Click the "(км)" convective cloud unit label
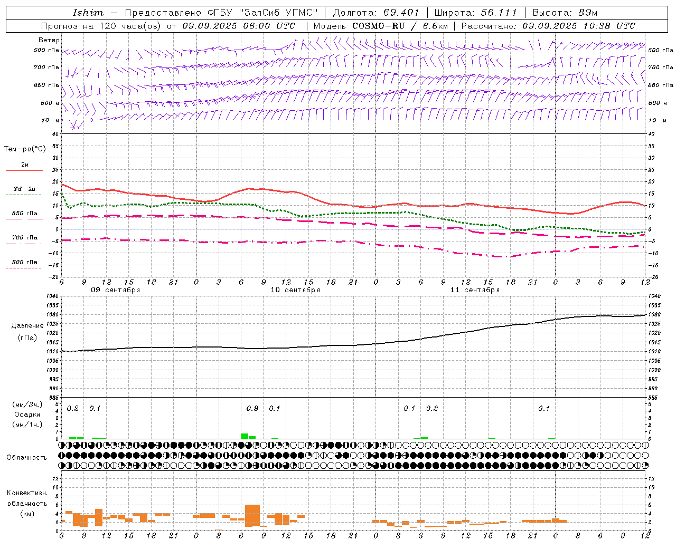The width and height of the screenshot is (676, 540). click(27, 514)
